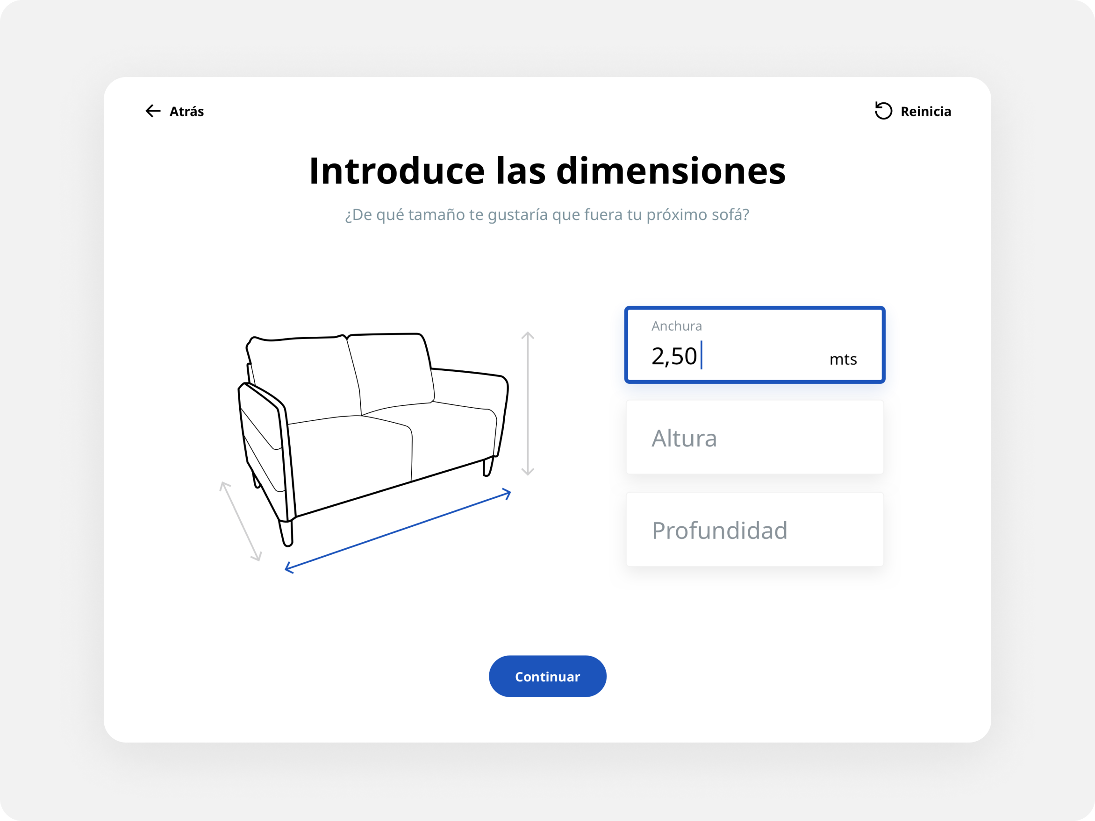Click the mts unit label
Viewport: 1095px width, 821px height.
[x=843, y=360]
